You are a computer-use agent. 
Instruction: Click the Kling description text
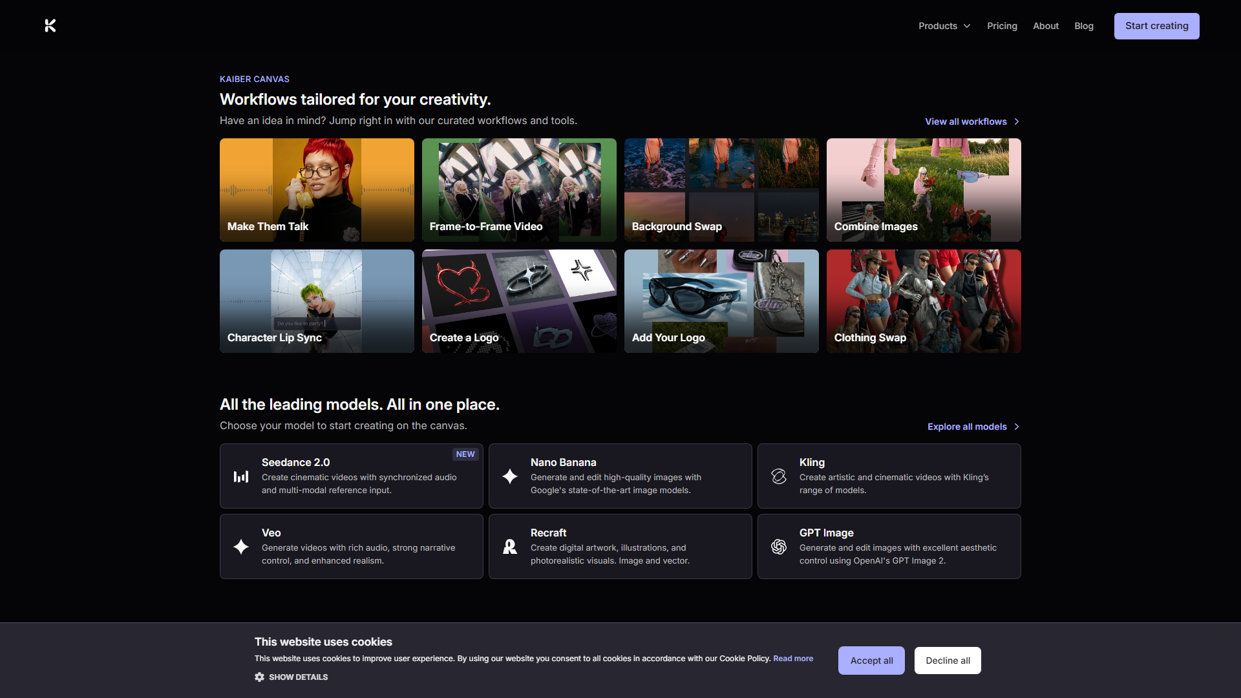point(894,483)
